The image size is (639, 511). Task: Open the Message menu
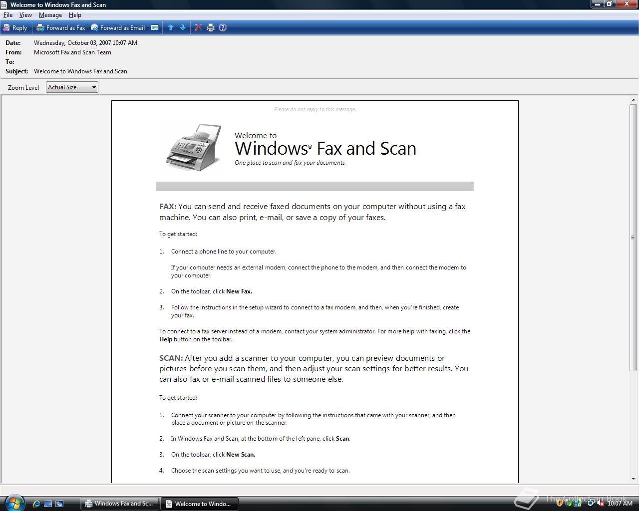point(50,15)
